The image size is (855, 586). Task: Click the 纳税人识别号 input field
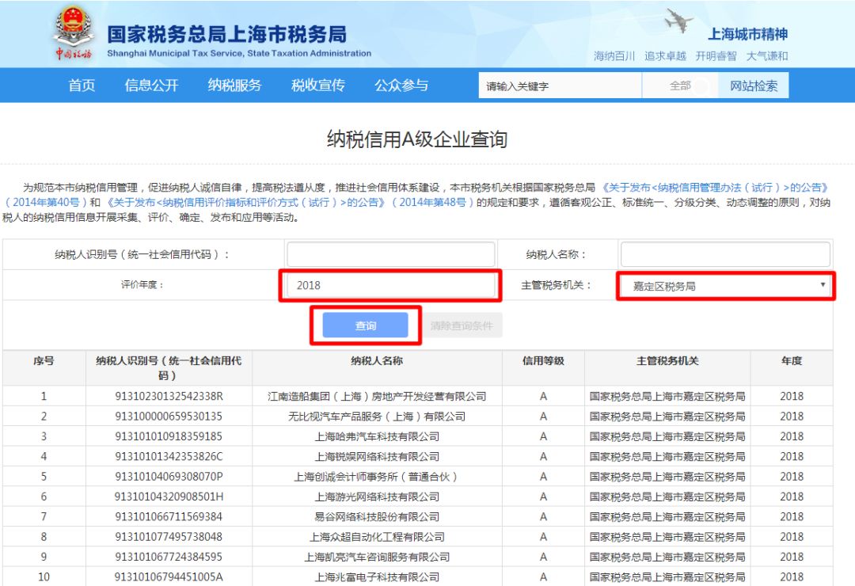tap(390, 255)
